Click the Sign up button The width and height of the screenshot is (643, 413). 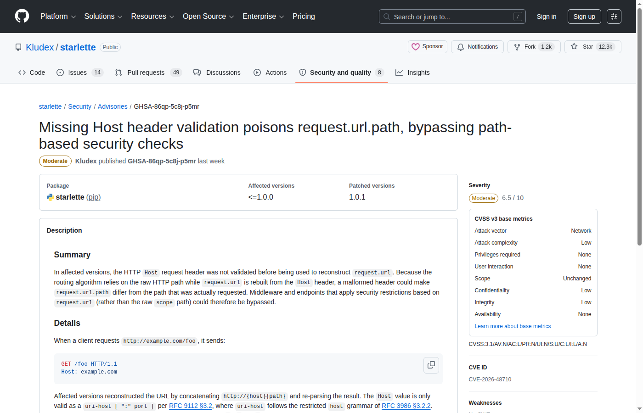pos(584,17)
